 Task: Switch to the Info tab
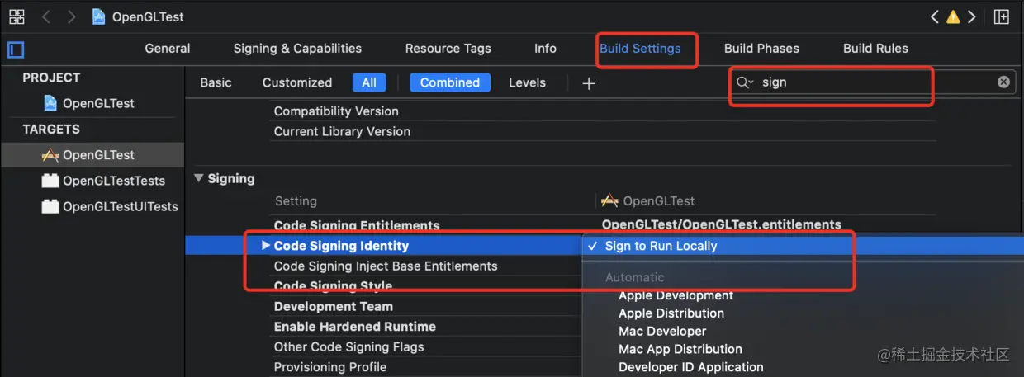pyautogui.click(x=545, y=49)
